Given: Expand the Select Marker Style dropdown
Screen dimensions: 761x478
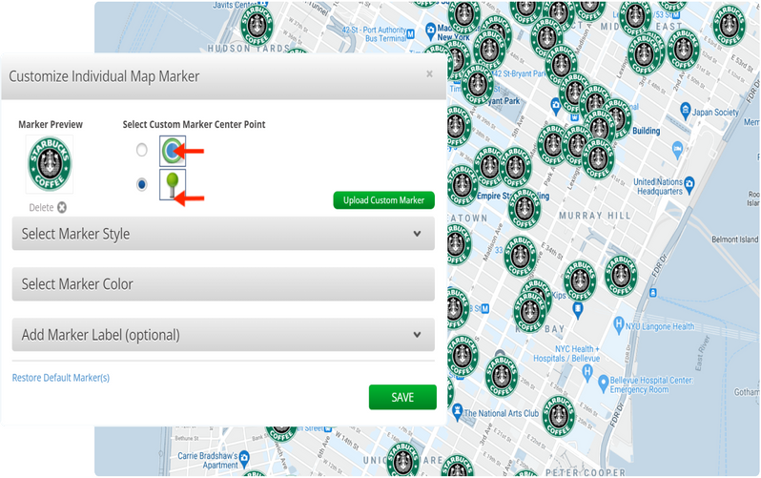Looking at the screenshot, I should tap(223, 234).
